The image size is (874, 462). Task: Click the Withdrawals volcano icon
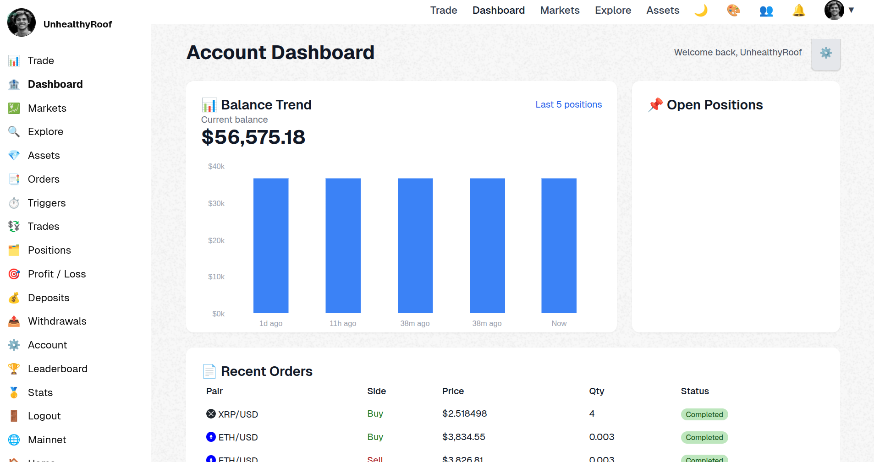[14, 321]
